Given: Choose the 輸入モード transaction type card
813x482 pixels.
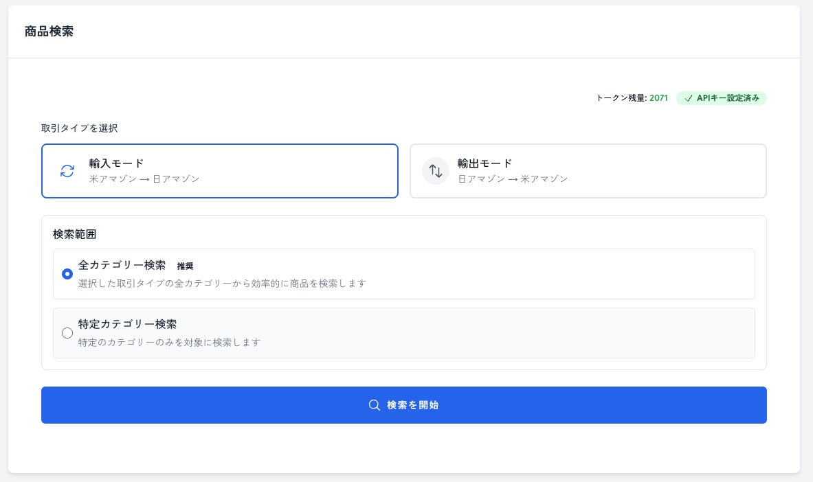Looking at the screenshot, I should [220, 171].
